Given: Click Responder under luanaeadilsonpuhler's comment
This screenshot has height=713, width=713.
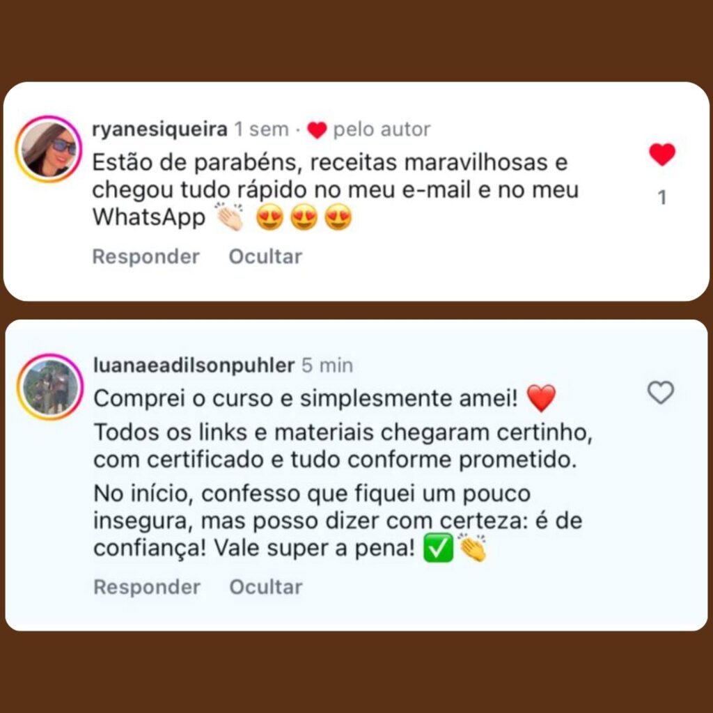Looking at the screenshot, I should (147, 587).
